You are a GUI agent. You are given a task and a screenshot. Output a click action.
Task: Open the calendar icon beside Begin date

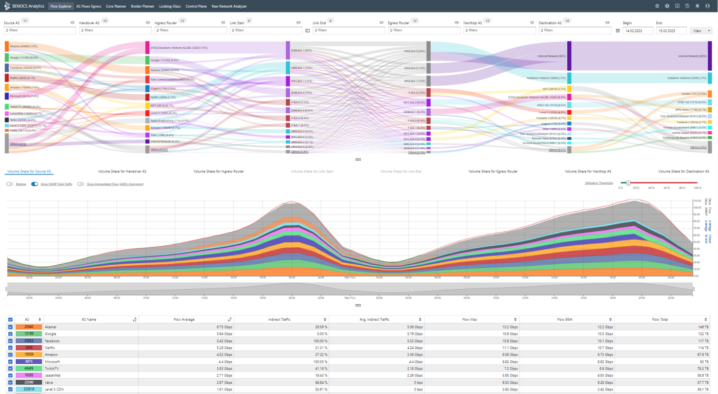click(618, 31)
